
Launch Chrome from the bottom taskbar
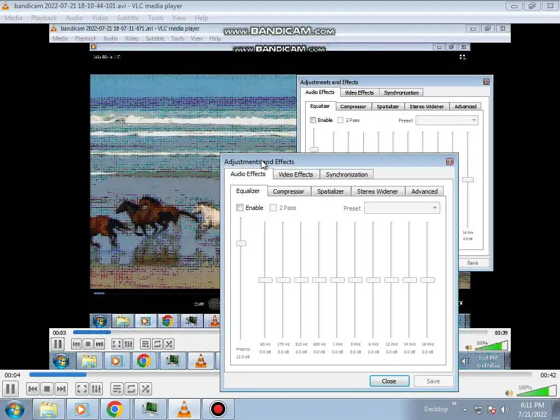pos(115,409)
